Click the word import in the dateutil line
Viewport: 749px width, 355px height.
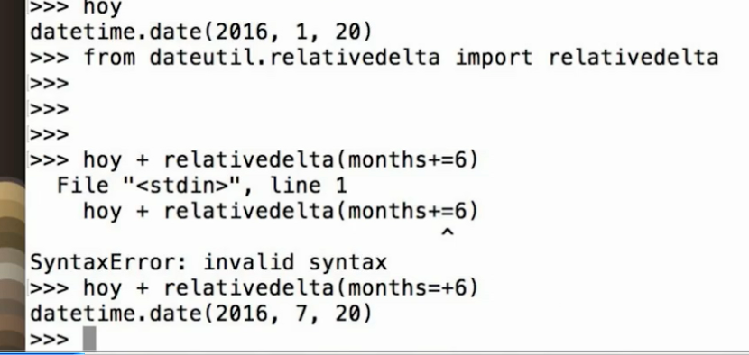pos(494,58)
